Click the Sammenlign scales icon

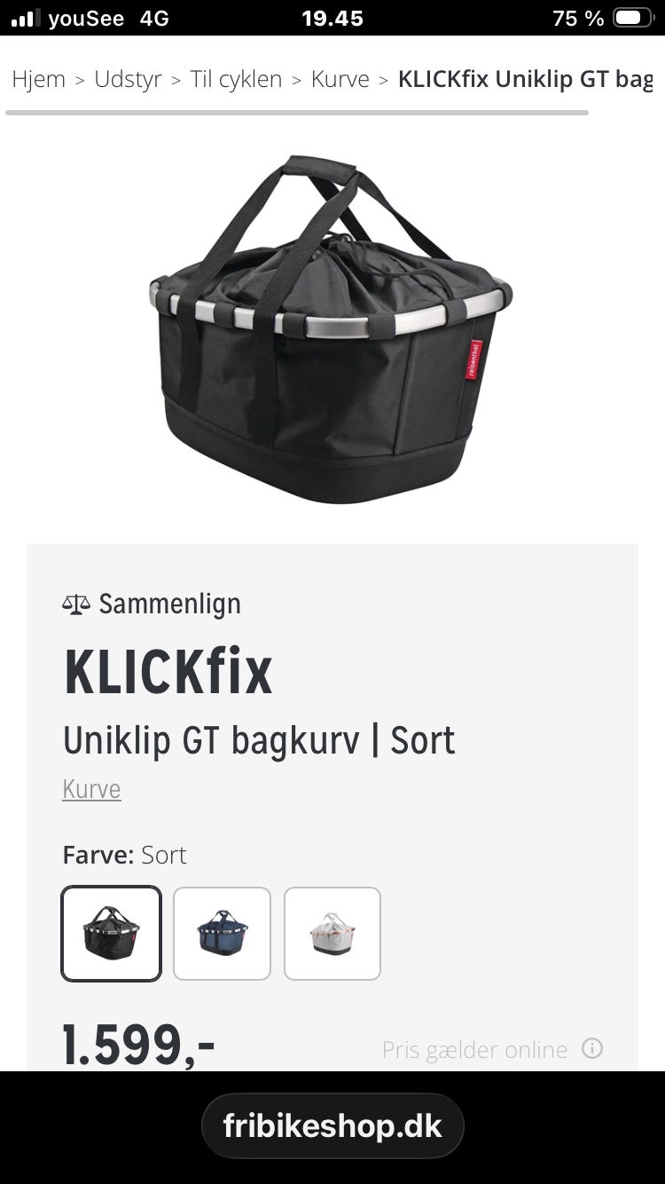click(x=76, y=604)
